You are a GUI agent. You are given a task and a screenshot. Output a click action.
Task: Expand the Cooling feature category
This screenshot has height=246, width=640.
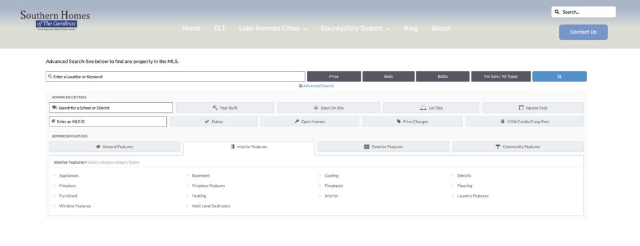coord(331,176)
